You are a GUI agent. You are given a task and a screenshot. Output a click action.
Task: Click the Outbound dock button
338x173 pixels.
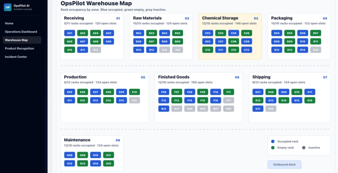(284, 165)
